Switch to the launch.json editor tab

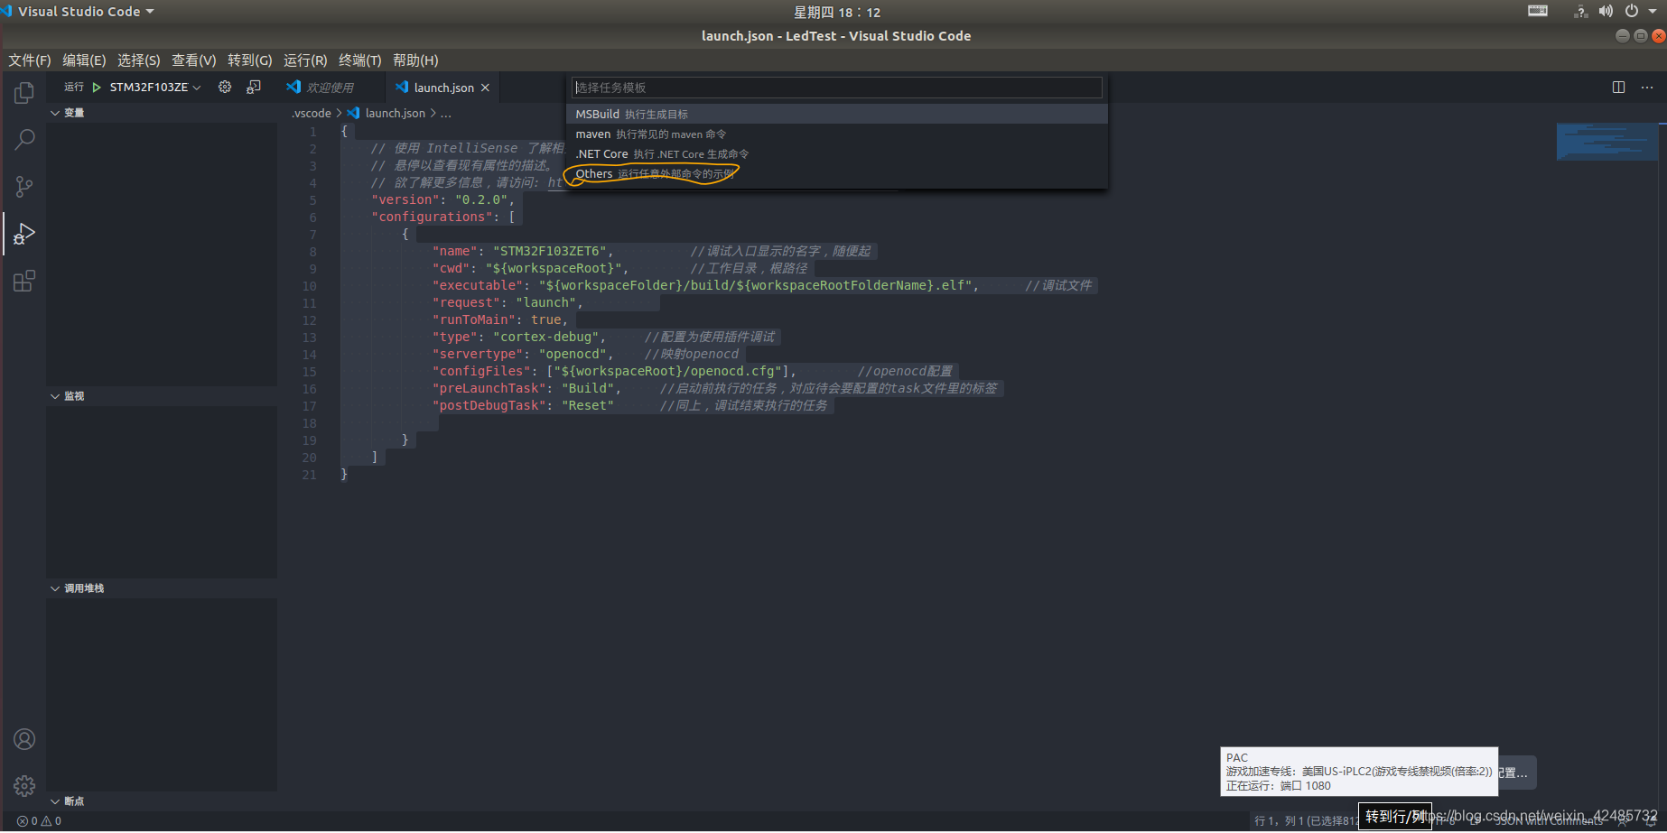pyautogui.click(x=443, y=88)
